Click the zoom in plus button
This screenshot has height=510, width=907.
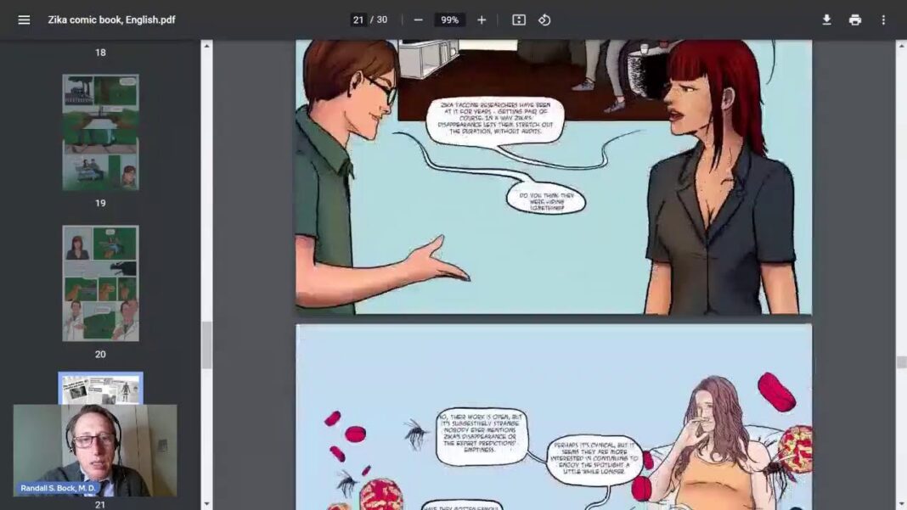pyautogui.click(x=482, y=20)
